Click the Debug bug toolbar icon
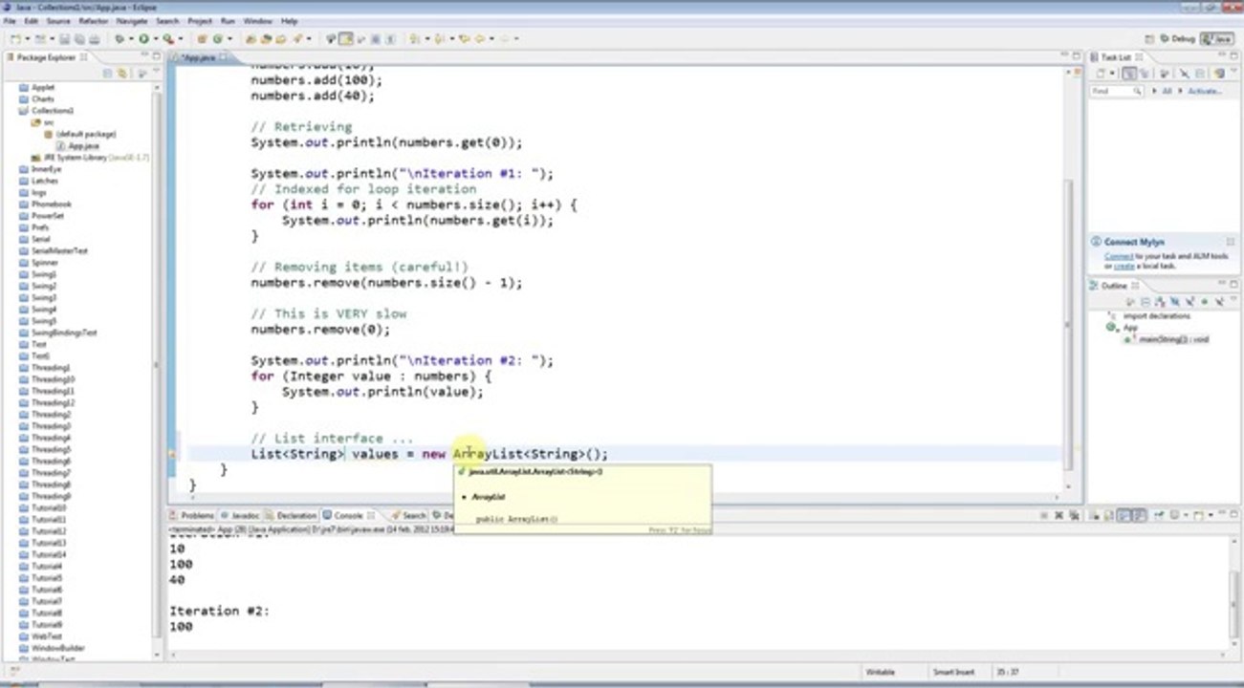This screenshot has width=1244, height=688. (119, 39)
